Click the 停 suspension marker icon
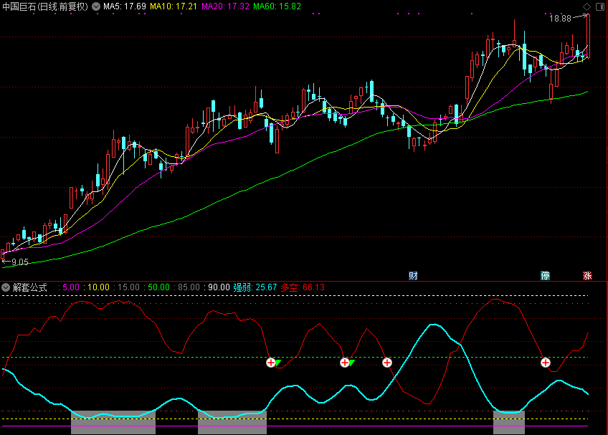Screen dimensions: 608x435 point(545,276)
